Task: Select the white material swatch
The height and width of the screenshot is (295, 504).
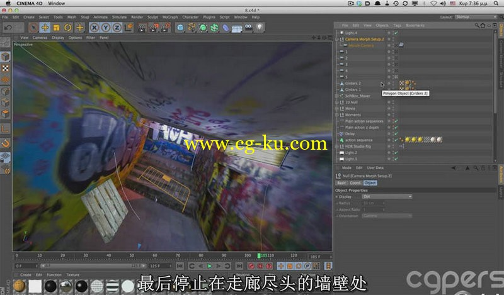Action: pyautogui.click(x=35, y=286)
